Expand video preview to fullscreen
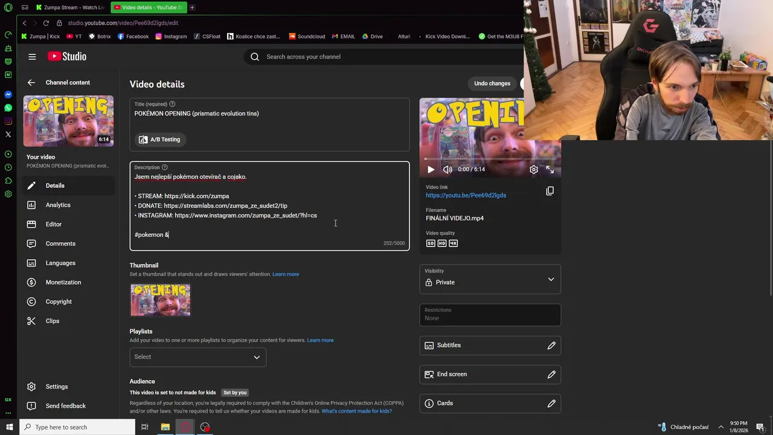 point(550,170)
